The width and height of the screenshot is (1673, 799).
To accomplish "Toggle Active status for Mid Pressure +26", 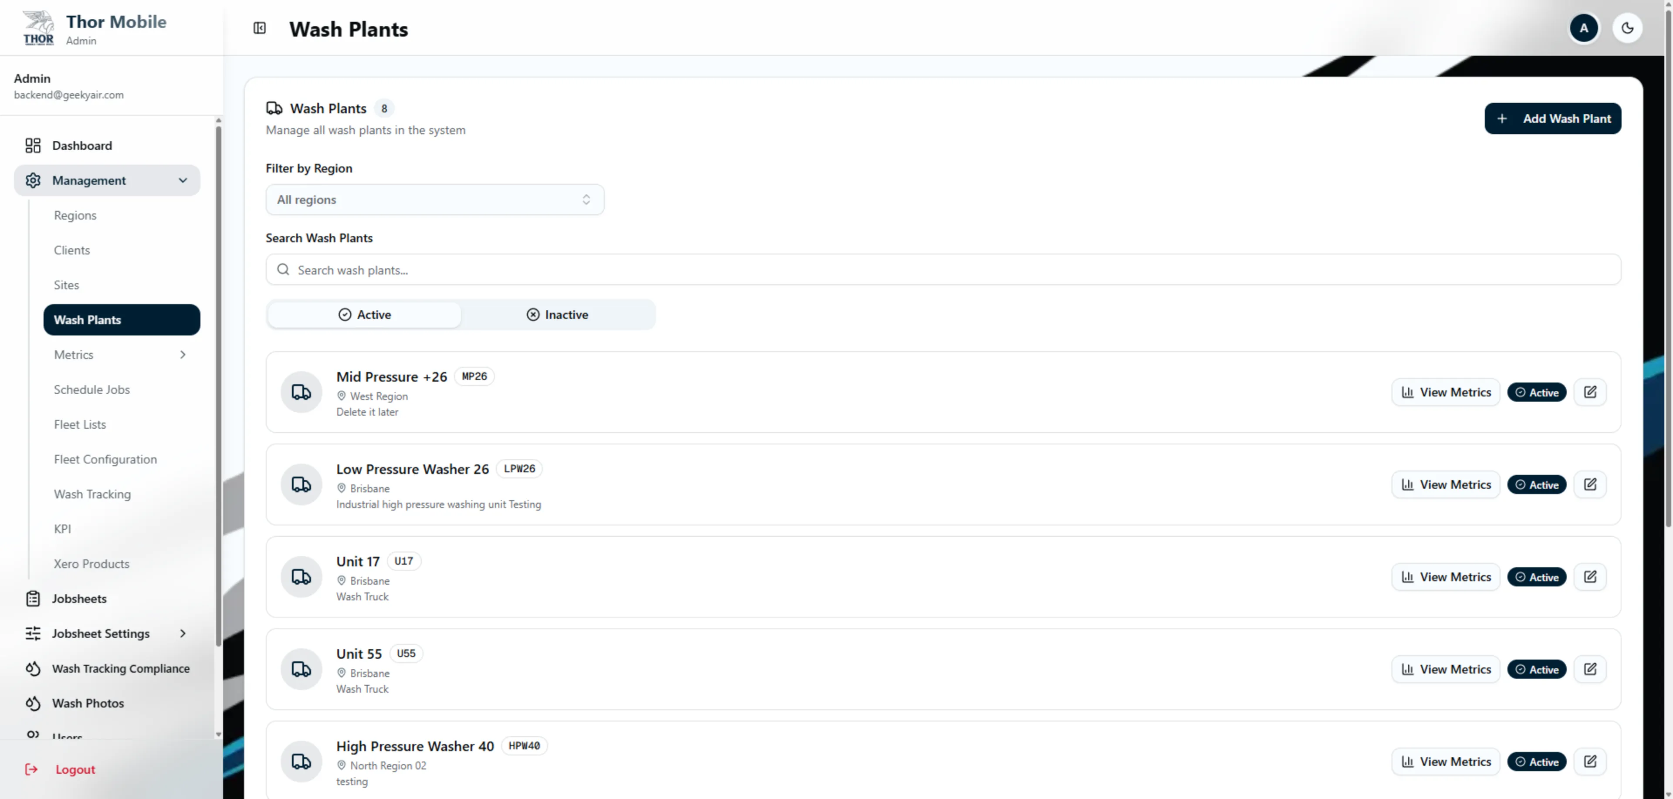I will tap(1537, 393).
